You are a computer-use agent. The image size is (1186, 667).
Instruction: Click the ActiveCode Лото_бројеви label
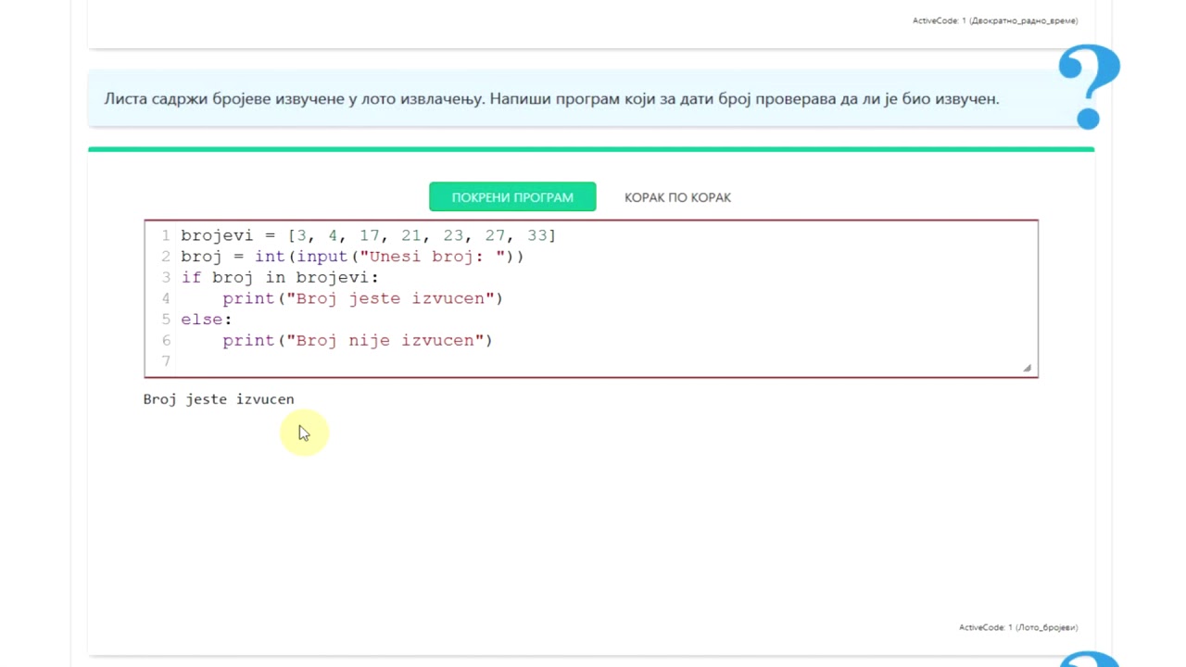1018,627
